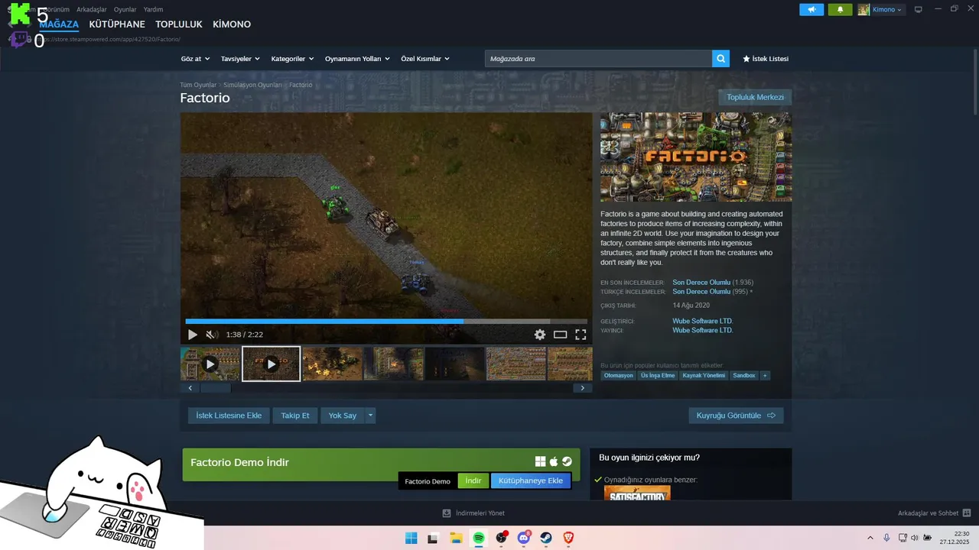The height and width of the screenshot is (550, 979).
Task: Toggle theater mode for the video
Action: (561, 335)
